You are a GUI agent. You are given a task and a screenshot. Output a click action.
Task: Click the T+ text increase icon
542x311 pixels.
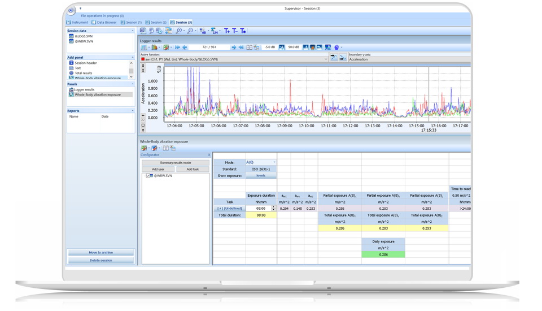click(x=227, y=31)
